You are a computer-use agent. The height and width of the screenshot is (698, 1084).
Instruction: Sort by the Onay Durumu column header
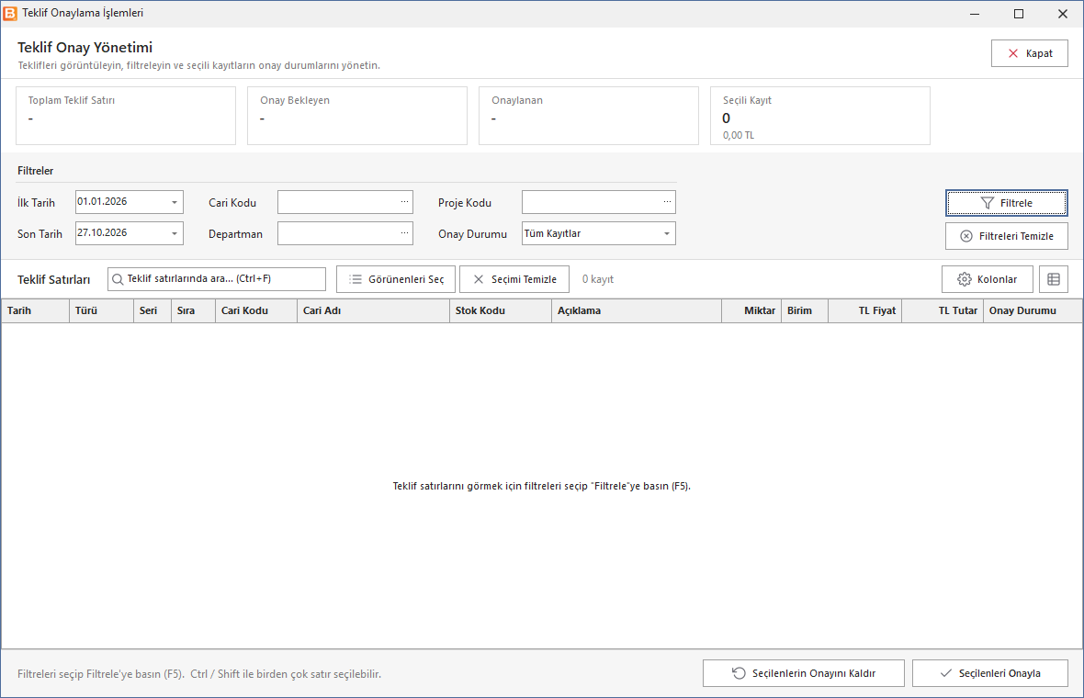coord(1033,311)
